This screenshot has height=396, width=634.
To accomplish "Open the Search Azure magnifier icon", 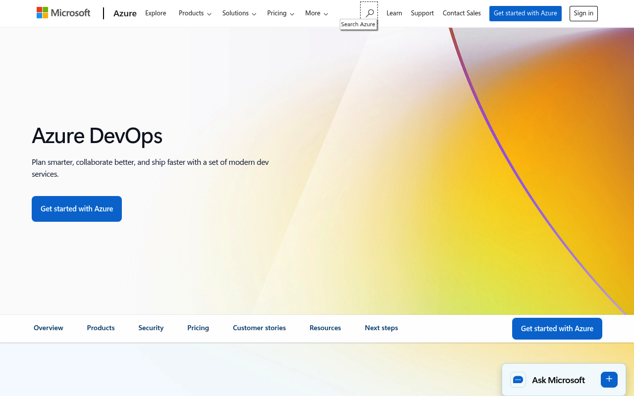I will pos(369,13).
